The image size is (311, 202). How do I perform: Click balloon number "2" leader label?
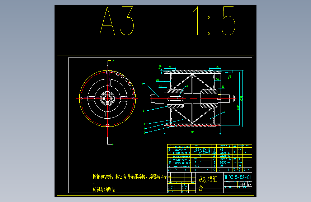[x=143, y=111]
